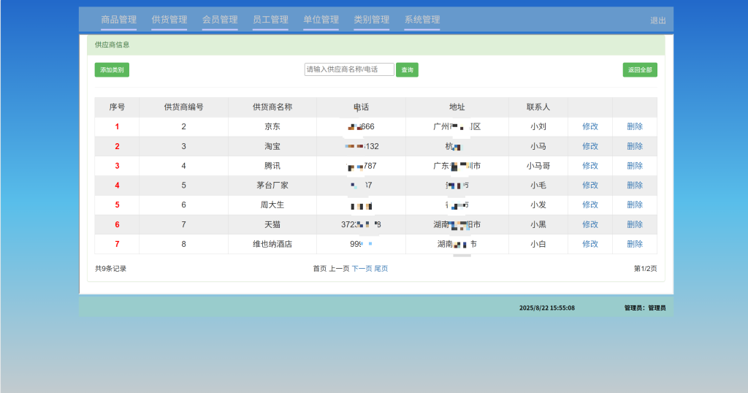The height and width of the screenshot is (393, 748).
Task: Click the 管理员 user label in footer
Action: pos(645,308)
